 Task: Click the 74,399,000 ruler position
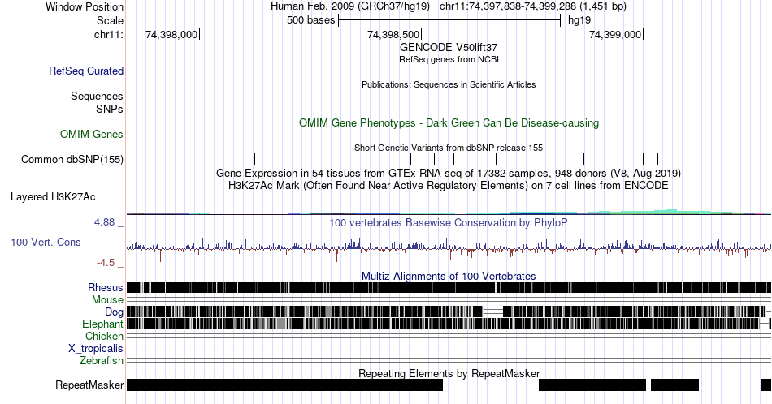tap(615, 34)
